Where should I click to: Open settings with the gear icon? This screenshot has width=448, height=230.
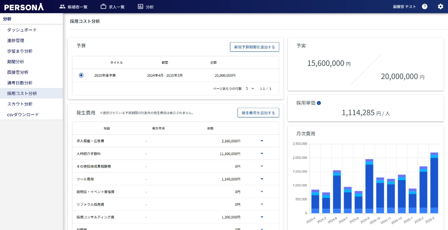coord(440,6)
